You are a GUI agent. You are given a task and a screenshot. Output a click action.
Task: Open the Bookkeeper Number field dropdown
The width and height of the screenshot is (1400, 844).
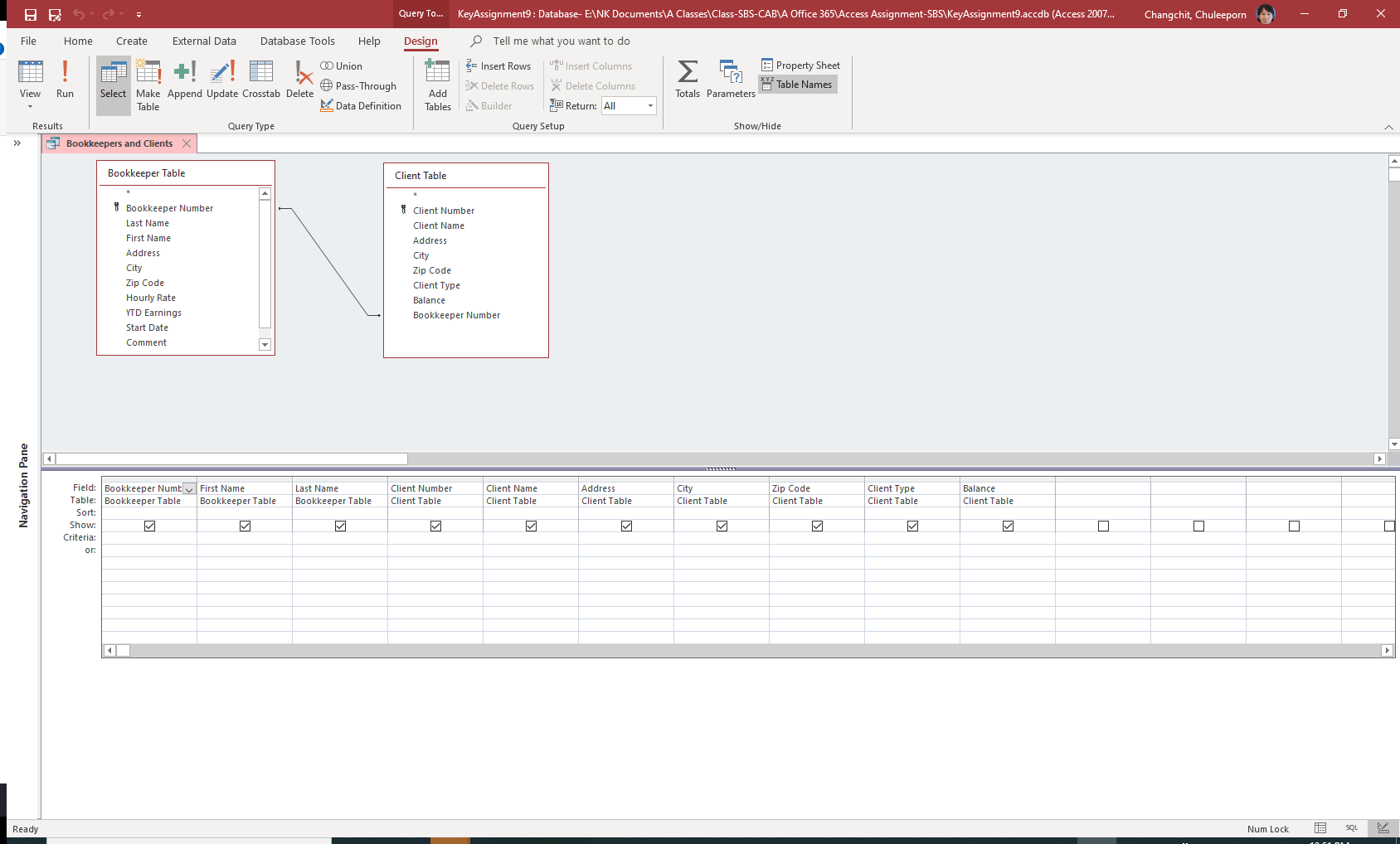pyautogui.click(x=189, y=488)
